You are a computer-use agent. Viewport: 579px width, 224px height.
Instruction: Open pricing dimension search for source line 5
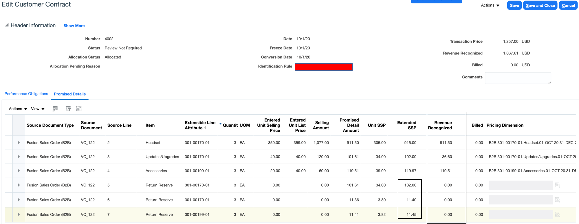(557, 185)
